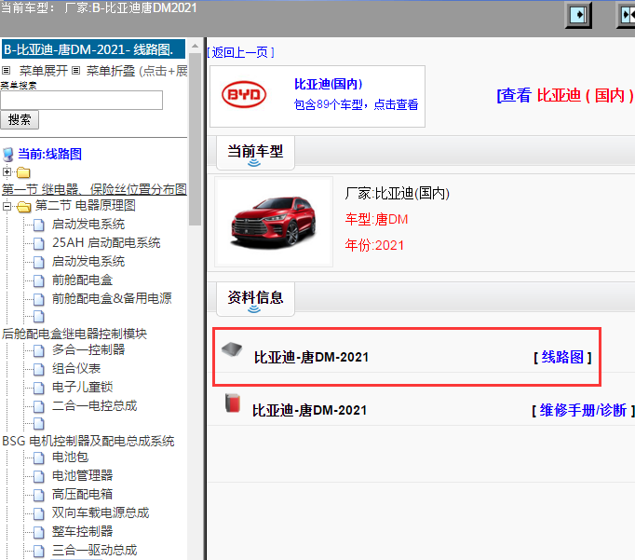This screenshot has height=560, width=635.
Task: Click the page icon next to 组合仪表
Action: click(39, 369)
